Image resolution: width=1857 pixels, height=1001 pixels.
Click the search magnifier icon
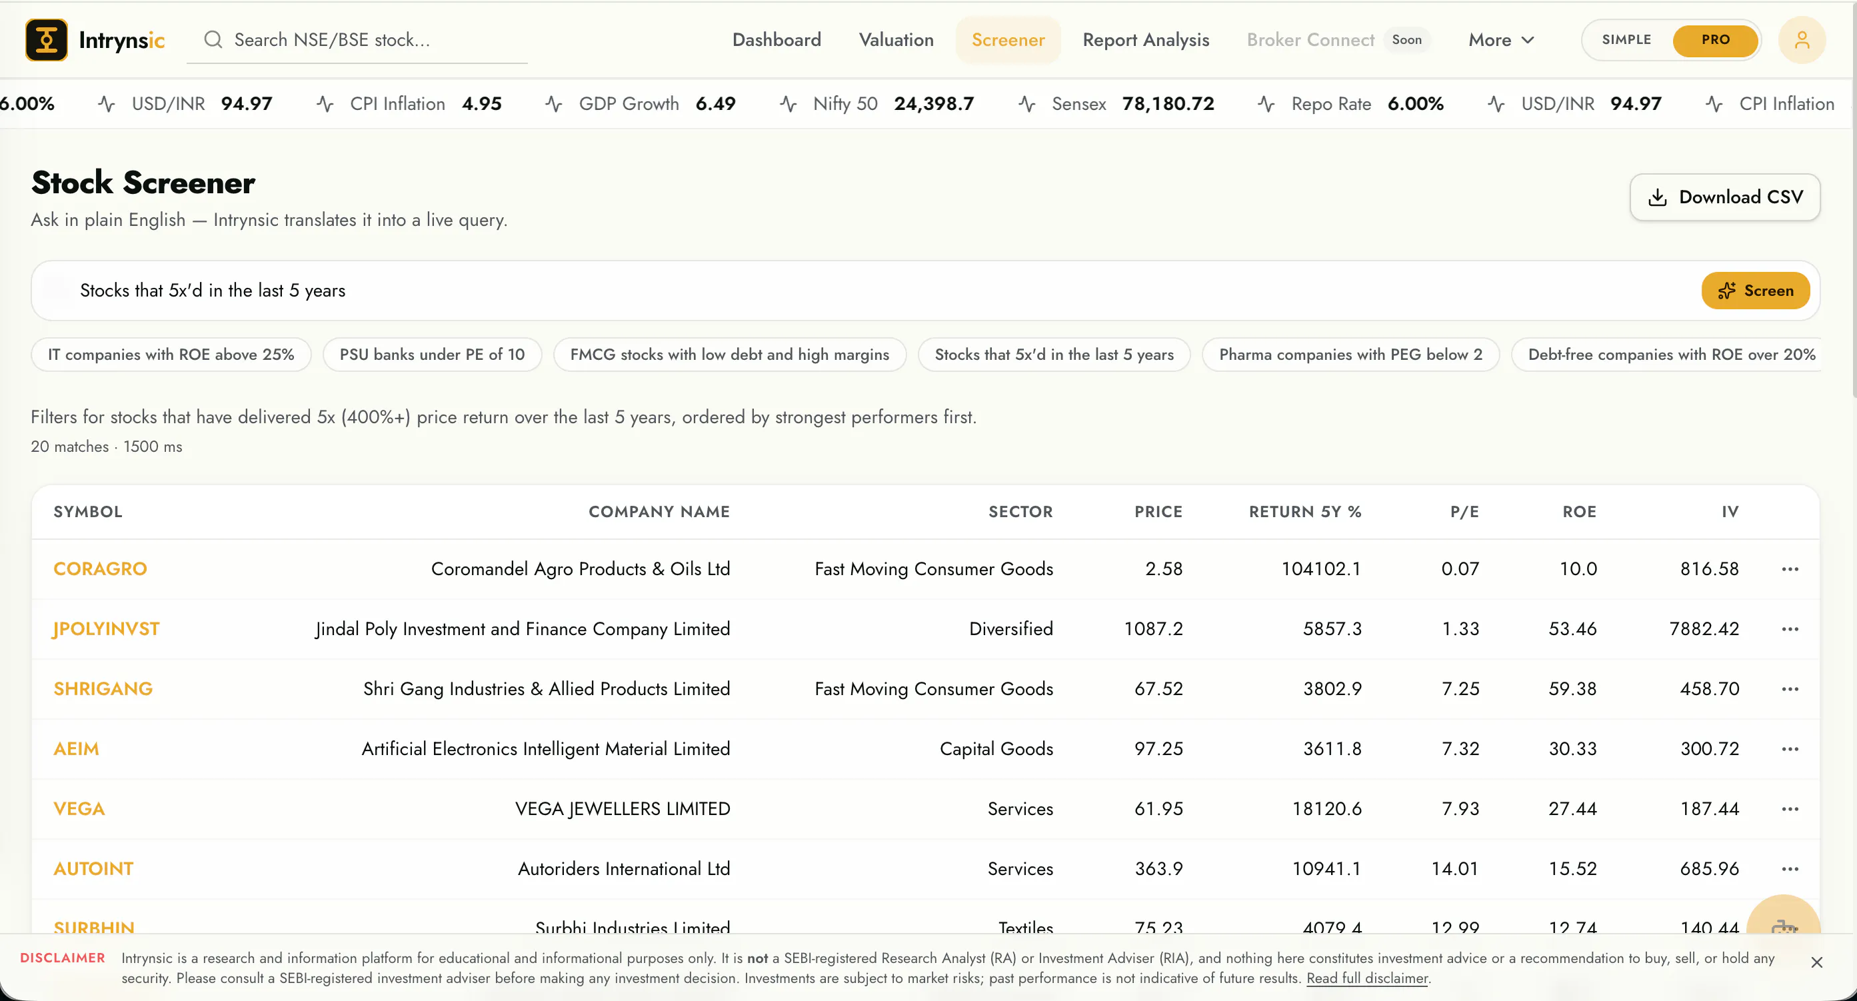[x=213, y=39]
